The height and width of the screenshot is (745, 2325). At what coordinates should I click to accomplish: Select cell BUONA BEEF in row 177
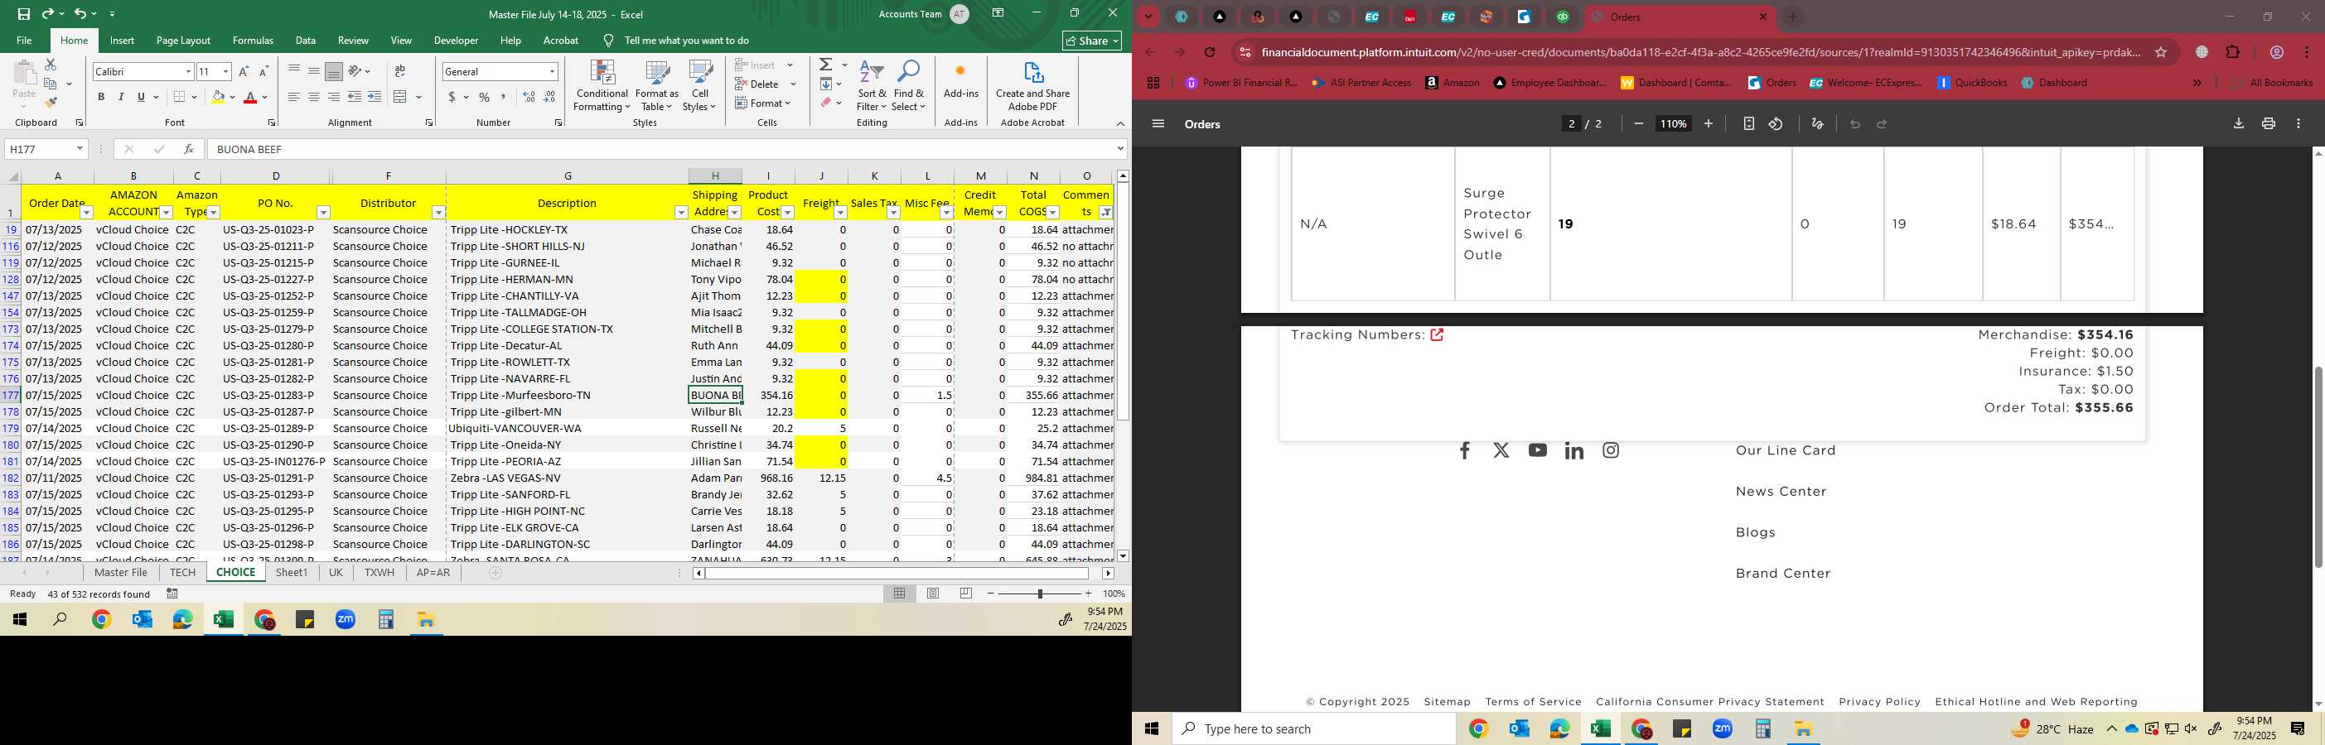tap(715, 395)
